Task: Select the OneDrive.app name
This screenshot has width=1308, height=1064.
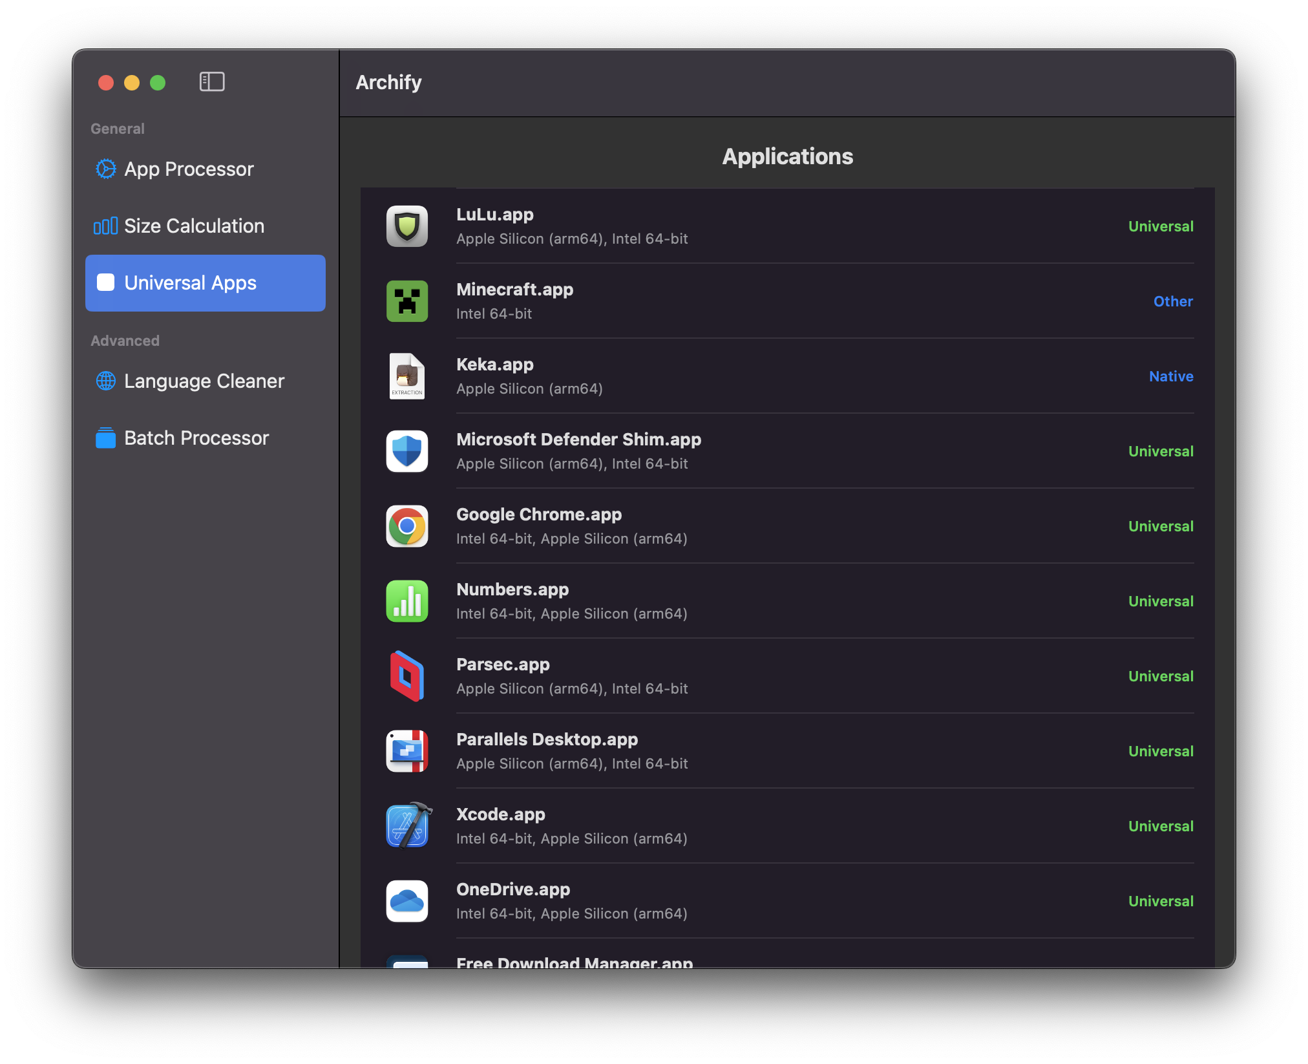Action: [513, 889]
